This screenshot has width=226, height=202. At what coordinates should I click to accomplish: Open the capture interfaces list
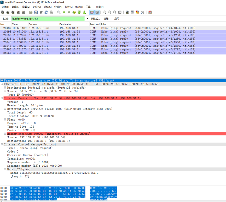tap(3, 12)
